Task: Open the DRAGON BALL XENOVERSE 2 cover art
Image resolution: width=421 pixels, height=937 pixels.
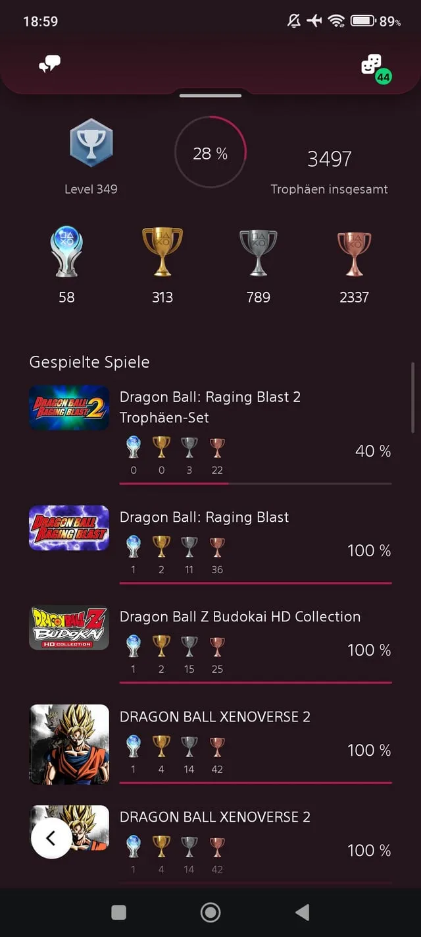Action: 69,744
